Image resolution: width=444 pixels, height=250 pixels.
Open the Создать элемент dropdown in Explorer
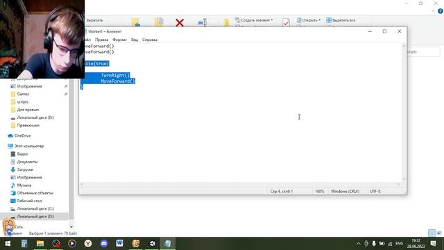click(x=255, y=20)
